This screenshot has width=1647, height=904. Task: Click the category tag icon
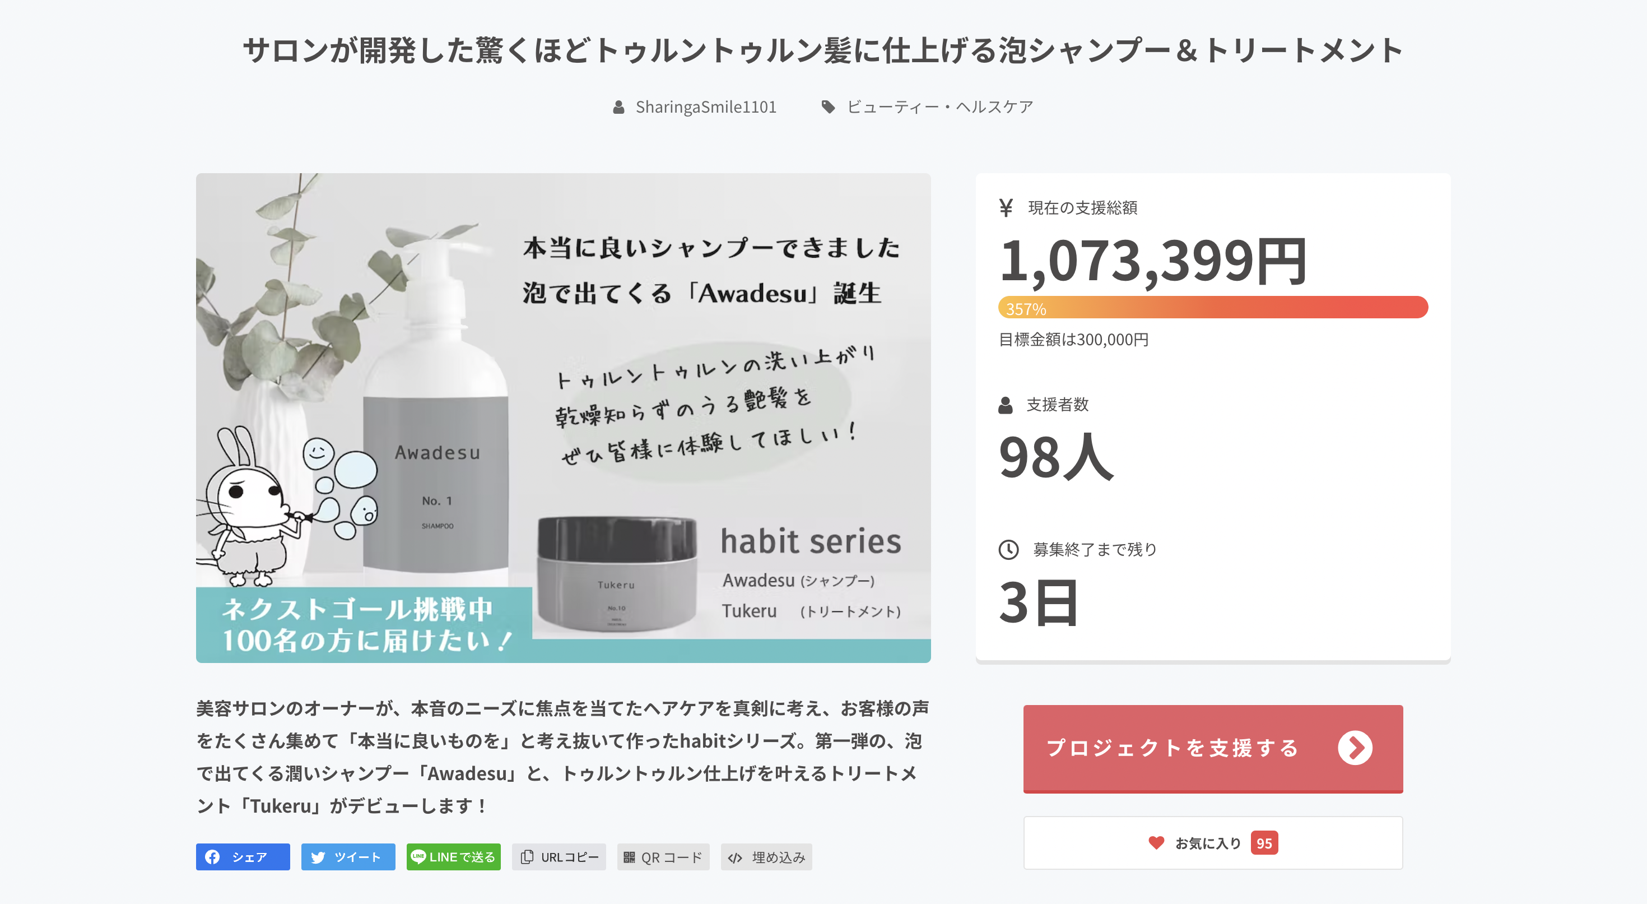pyautogui.click(x=828, y=107)
